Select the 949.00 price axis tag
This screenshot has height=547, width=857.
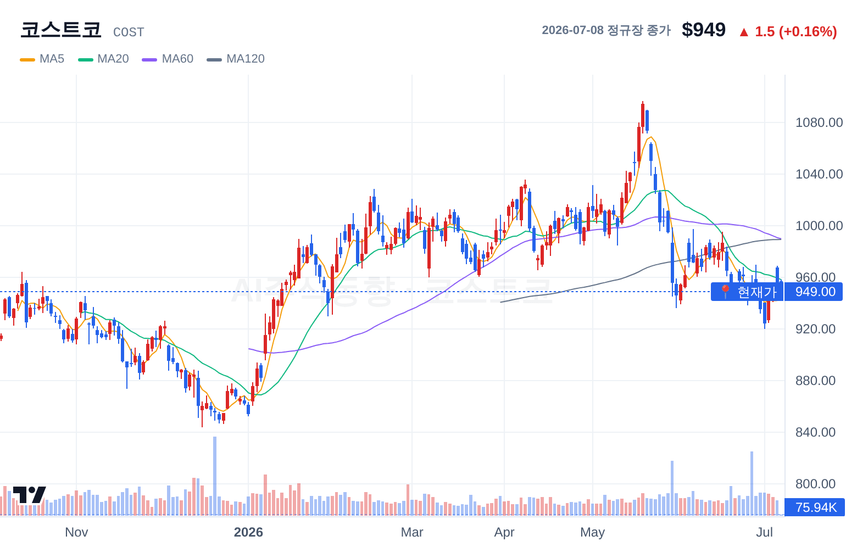(x=815, y=292)
